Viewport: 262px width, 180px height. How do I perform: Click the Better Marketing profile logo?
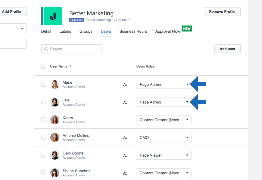[x=53, y=16]
